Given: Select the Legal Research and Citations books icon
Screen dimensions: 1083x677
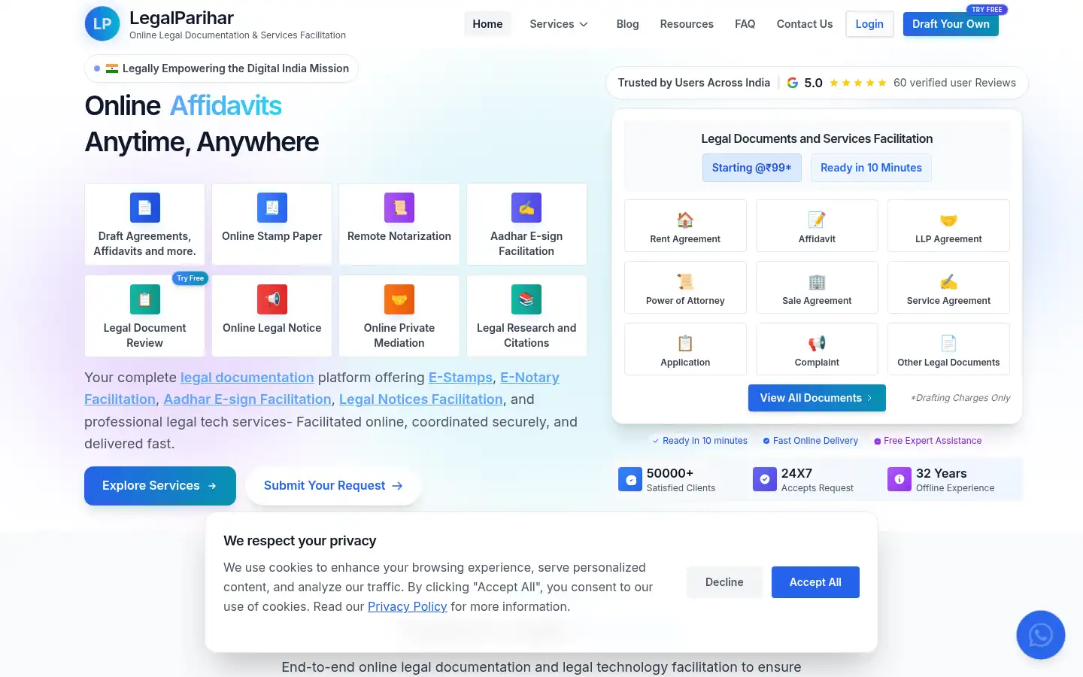Looking at the screenshot, I should coord(526,299).
